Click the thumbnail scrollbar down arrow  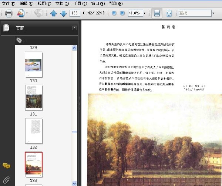74,183
